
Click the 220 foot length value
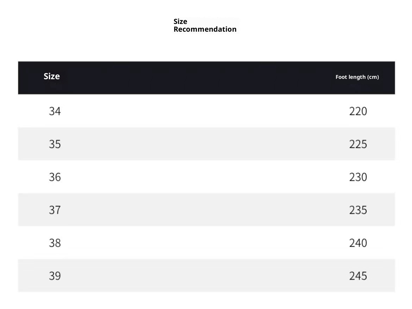pos(358,111)
